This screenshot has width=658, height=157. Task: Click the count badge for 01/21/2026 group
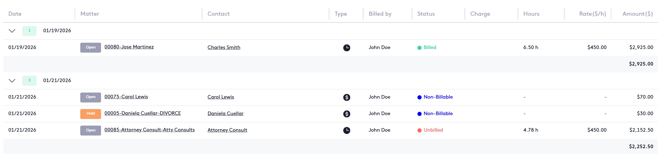[29, 80]
